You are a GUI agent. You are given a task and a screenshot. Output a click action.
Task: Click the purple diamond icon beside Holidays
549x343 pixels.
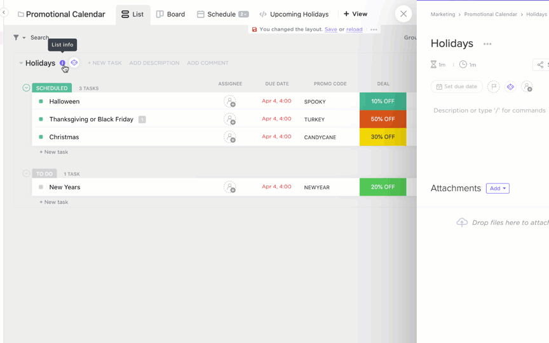tap(74, 63)
